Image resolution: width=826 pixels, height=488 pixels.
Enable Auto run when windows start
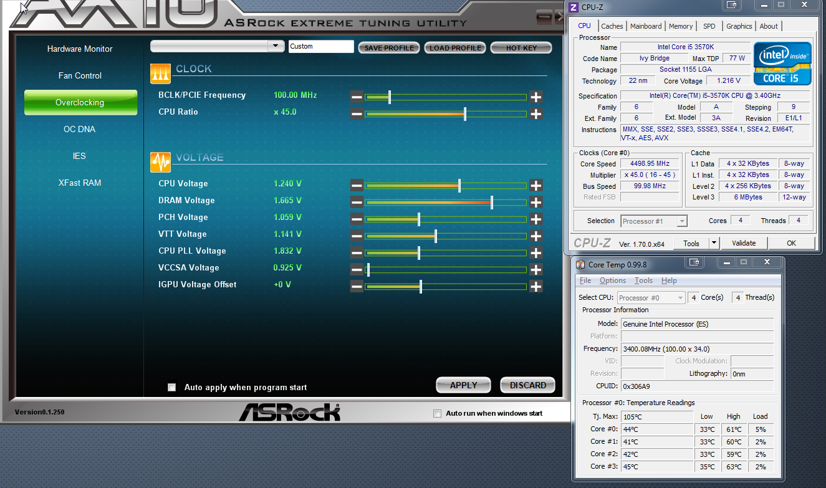tap(437, 413)
